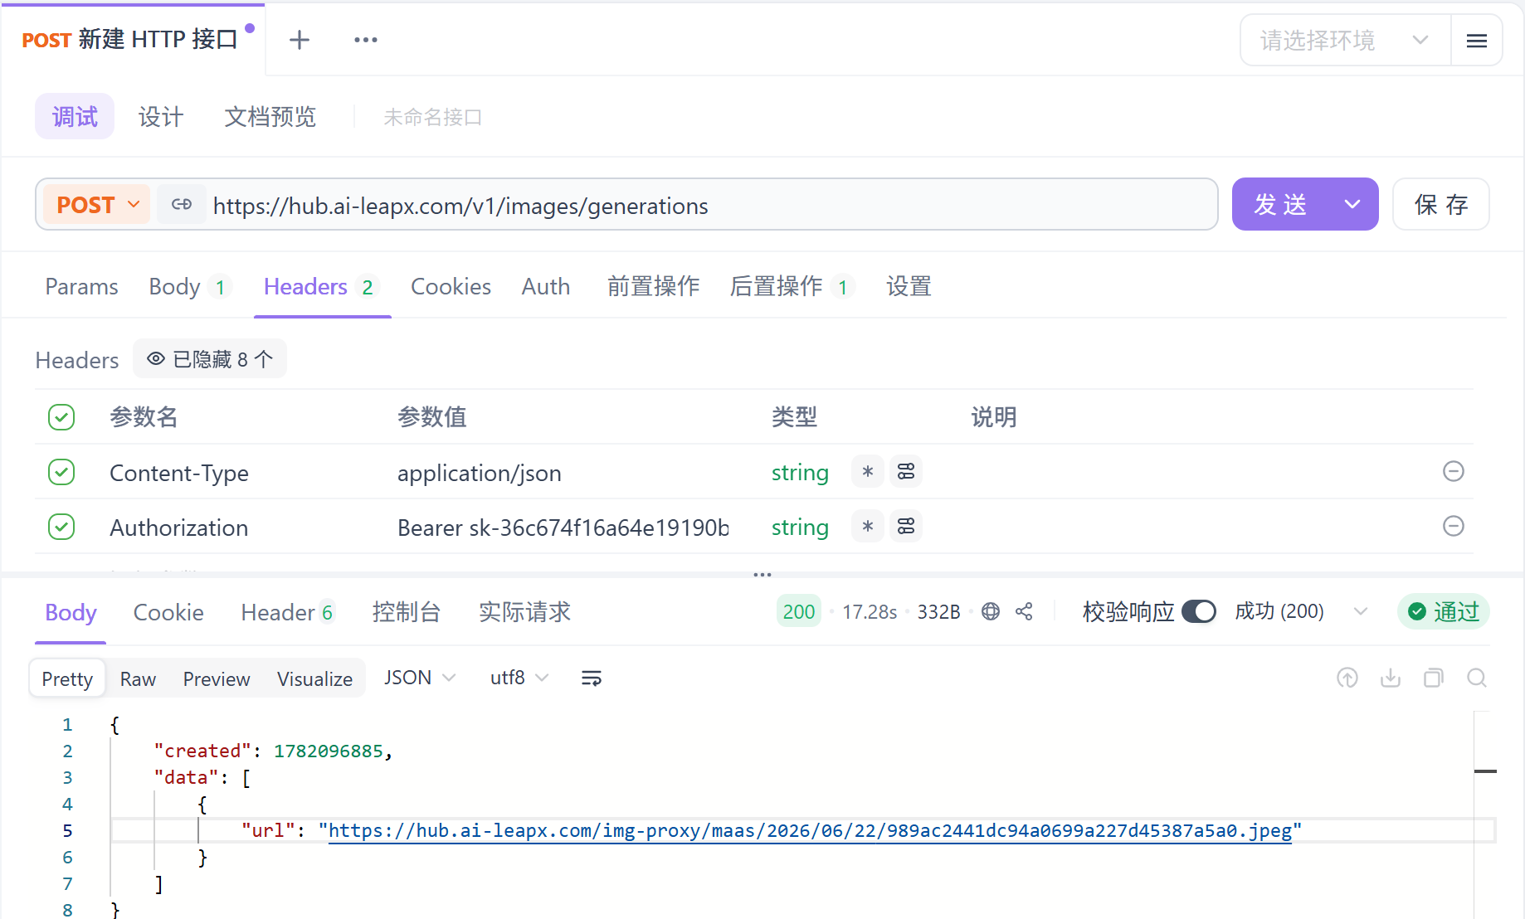Select the Headers request tab
Screen dimensions: 1525x919
[x=320, y=286]
